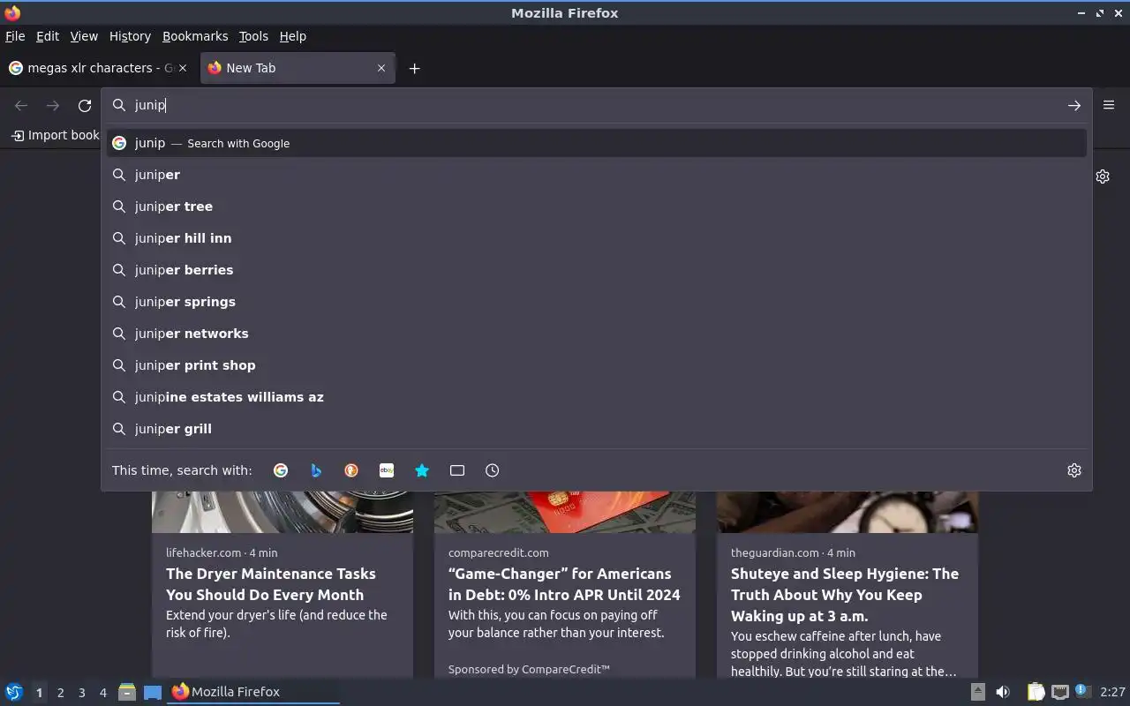Click the comparecredit.com card thumbnail
Image resolution: width=1130 pixels, height=706 pixels.
pyautogui.click(x=565, y=512)
